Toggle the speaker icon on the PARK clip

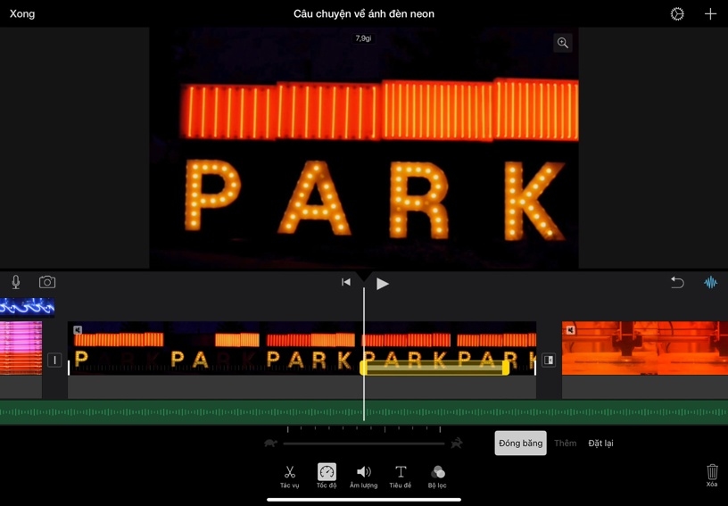78,330
